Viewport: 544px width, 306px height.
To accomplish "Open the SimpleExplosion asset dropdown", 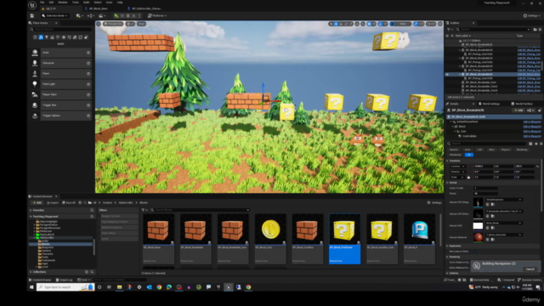I will tap(504, 200).
